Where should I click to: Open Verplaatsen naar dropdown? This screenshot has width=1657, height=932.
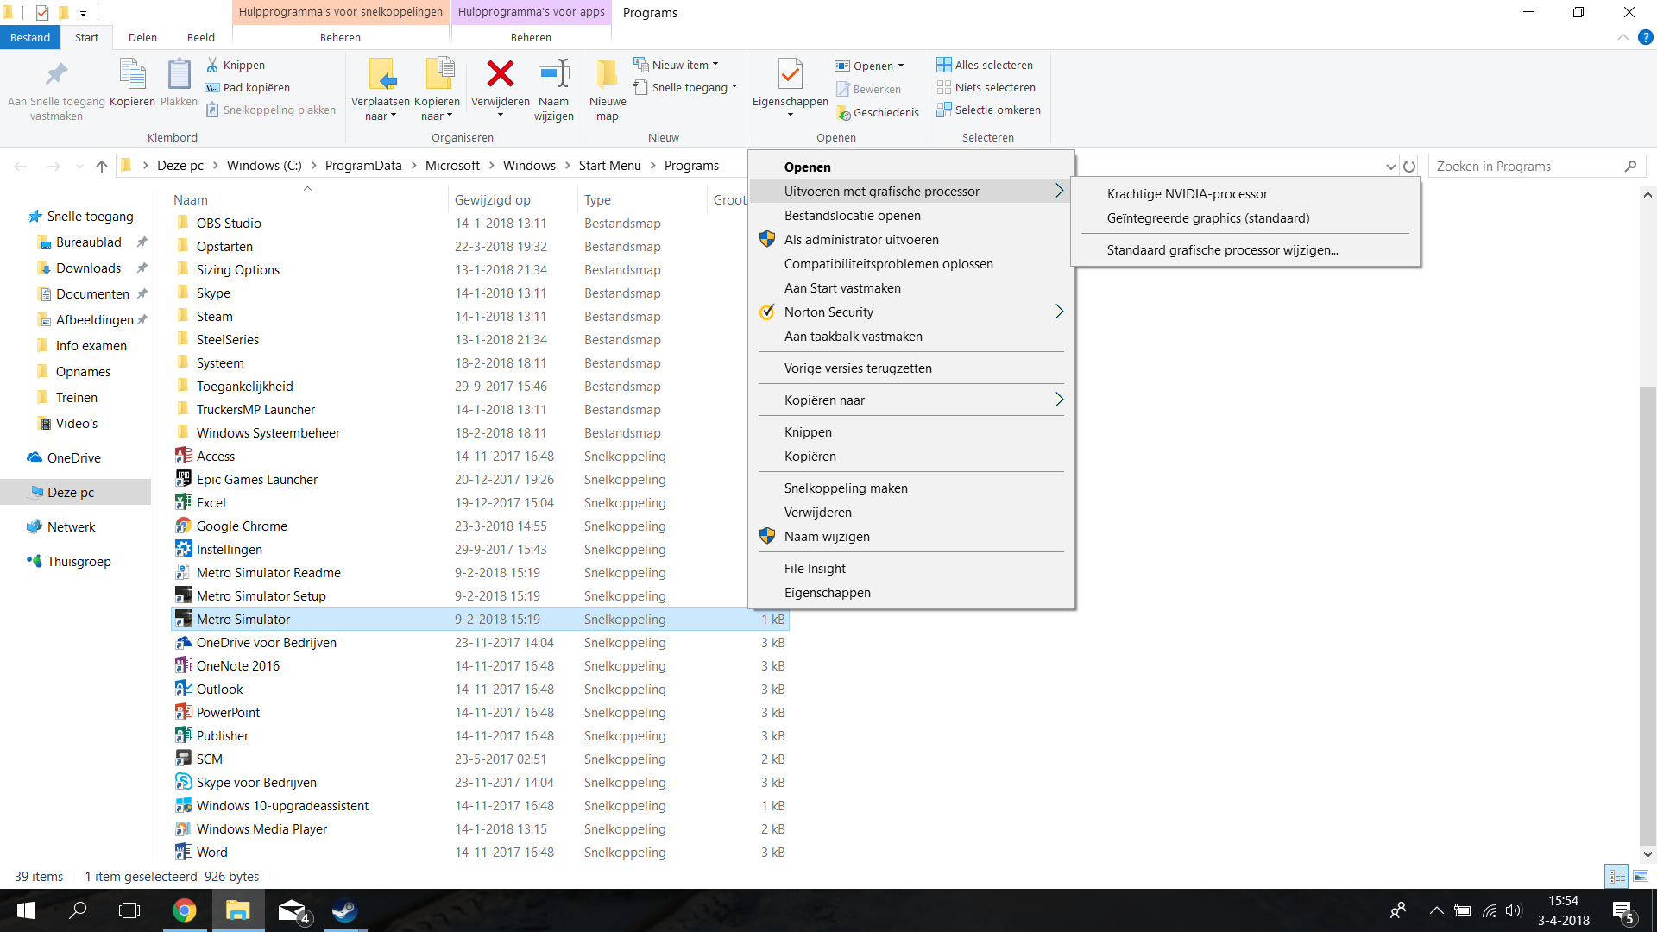pyautogui.click(x=381, y=109)
